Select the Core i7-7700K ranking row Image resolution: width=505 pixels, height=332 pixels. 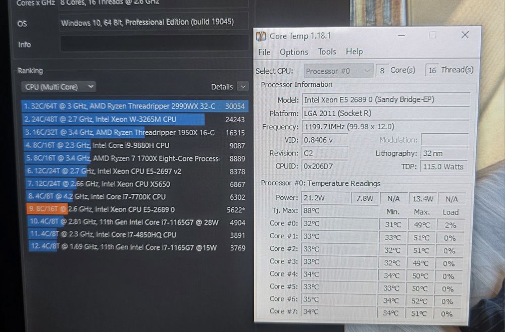136,197
